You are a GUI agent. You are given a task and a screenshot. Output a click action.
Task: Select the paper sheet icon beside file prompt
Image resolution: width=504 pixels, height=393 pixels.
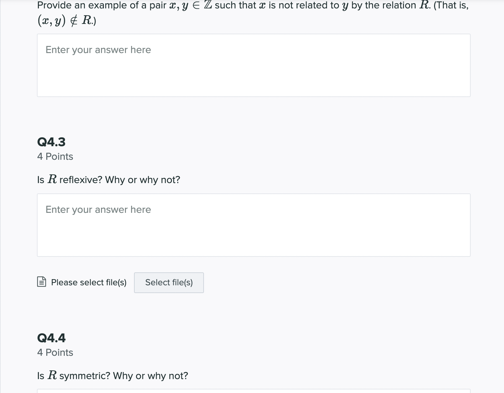41,282
